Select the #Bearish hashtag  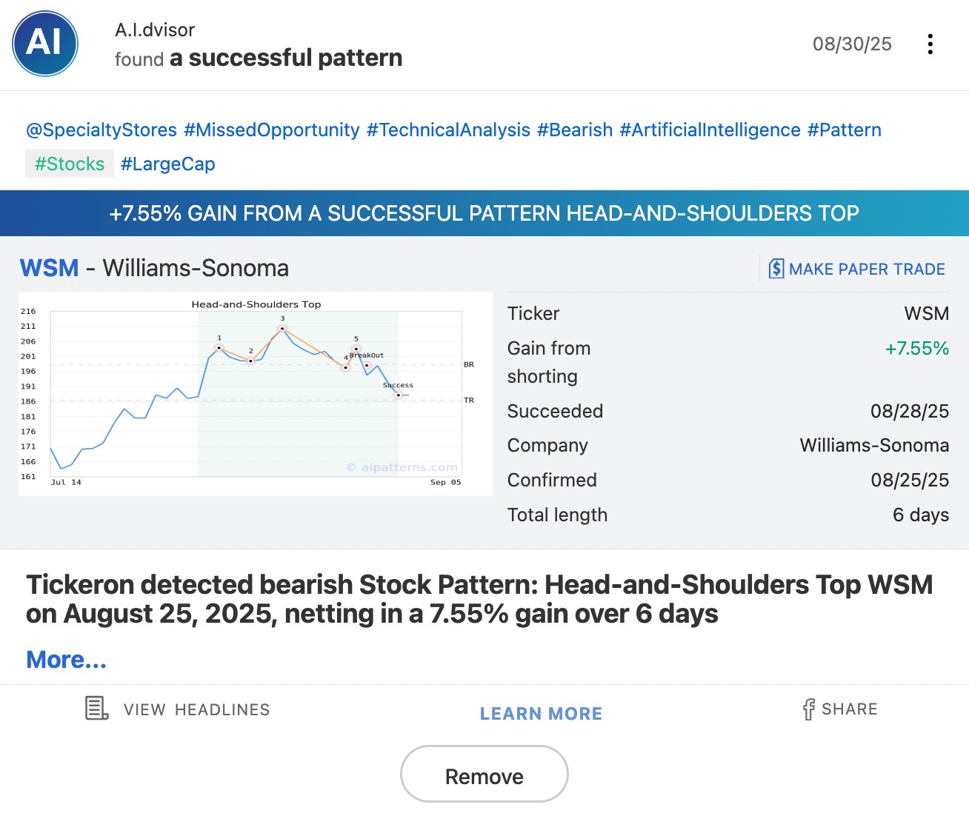tap(575, 130)
